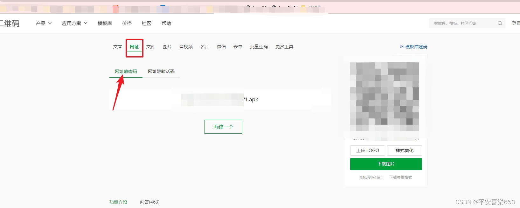The image size is (520, 208).
Task: Switch to the 图片 tab
Action: (x=167, y=47)
